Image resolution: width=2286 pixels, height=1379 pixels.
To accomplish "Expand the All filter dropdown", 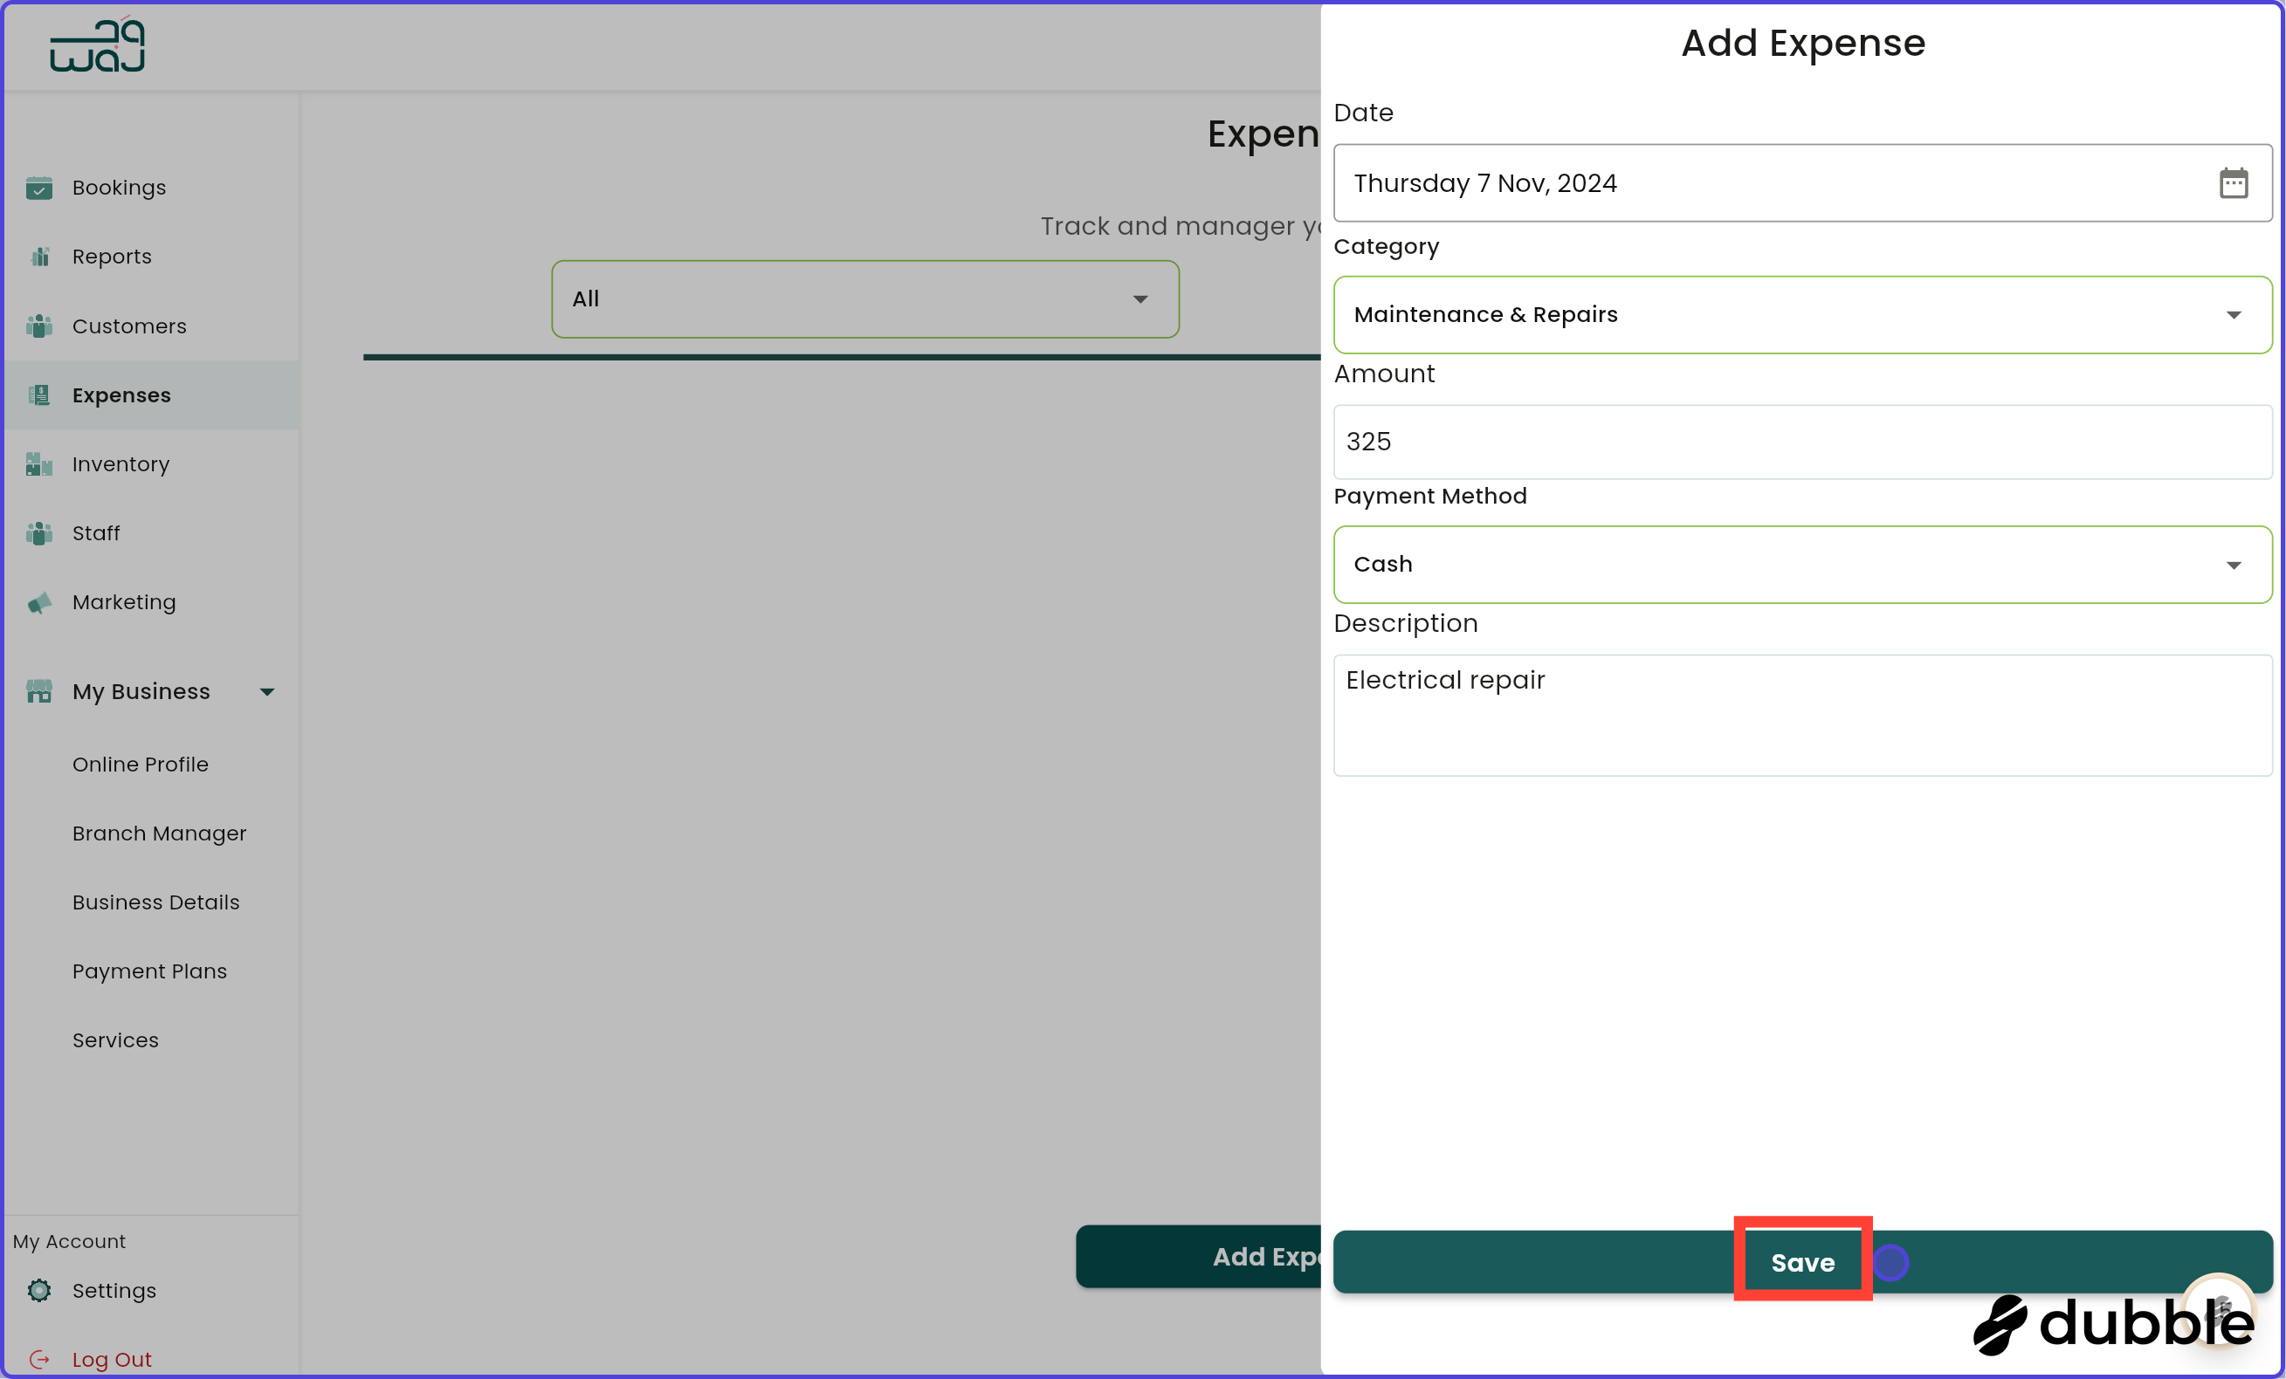I will click(1140, 299).
